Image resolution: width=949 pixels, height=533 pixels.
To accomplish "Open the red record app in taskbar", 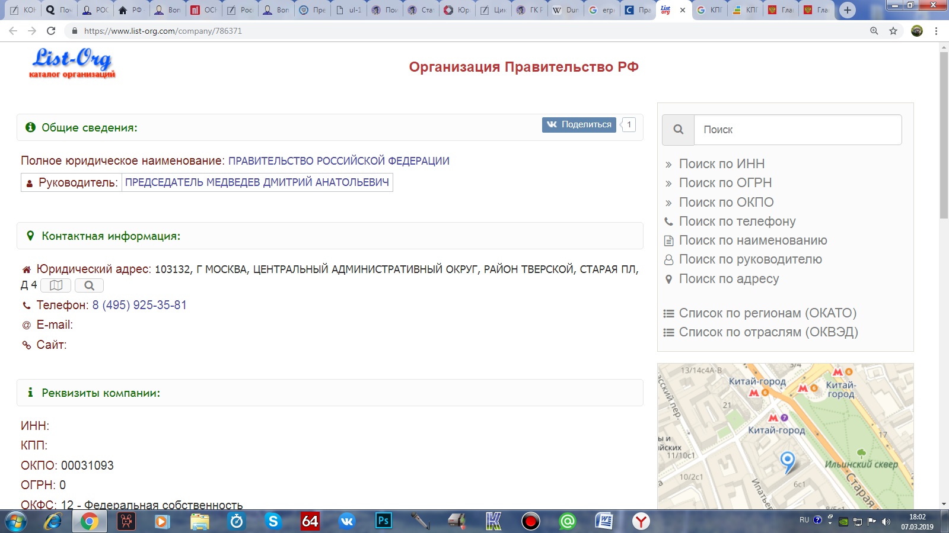I will click(x=530, y=521).
